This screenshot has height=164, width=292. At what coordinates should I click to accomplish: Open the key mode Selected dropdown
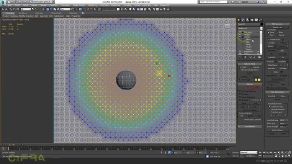[249, 153]
